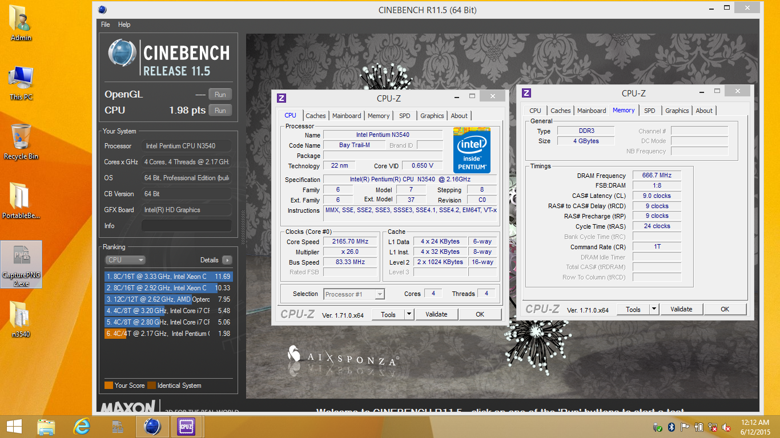This screenshot has height=438, width=780.
Task: Open the CPU ranking dropdown
Action: (x=125, y=260)
